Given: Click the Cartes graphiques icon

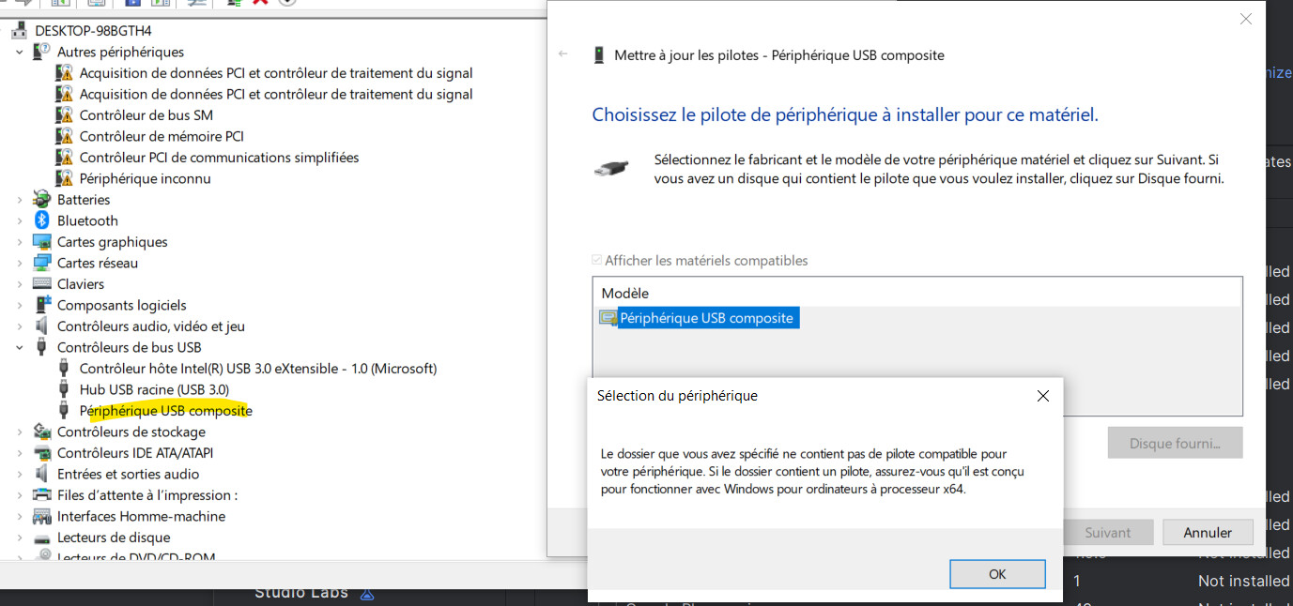Looking at the screenshot, I should click(41, 242).
